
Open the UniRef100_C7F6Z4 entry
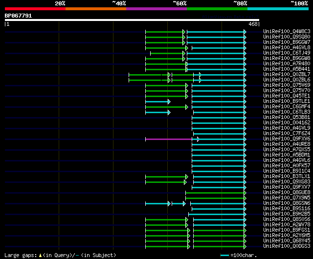point(287,134)
